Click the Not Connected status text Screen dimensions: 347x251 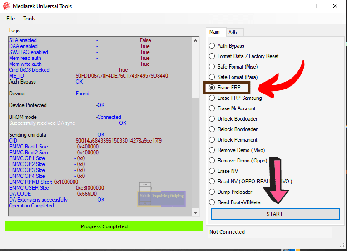click(x=227, y=232)
